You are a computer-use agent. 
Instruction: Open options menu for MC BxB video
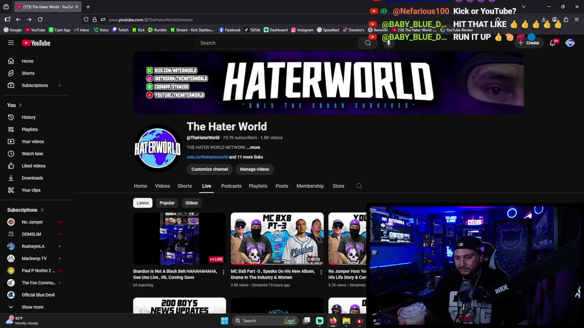tap(321, 272)
